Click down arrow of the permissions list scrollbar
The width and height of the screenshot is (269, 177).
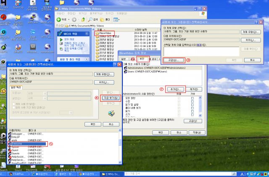[x=200, y=116]
